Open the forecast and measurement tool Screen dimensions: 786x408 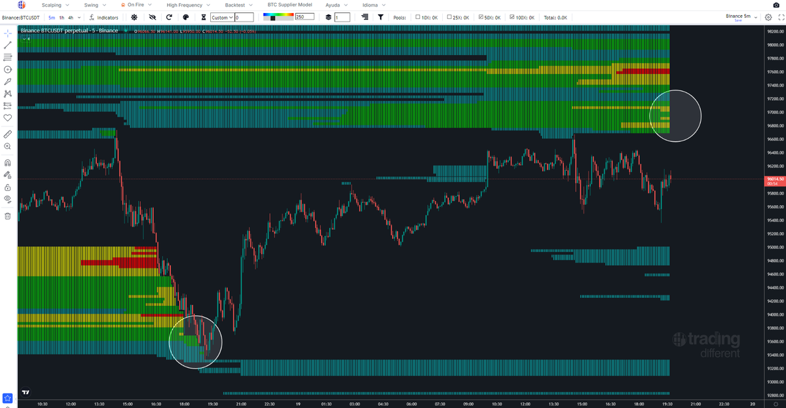(x=8, y=105)
